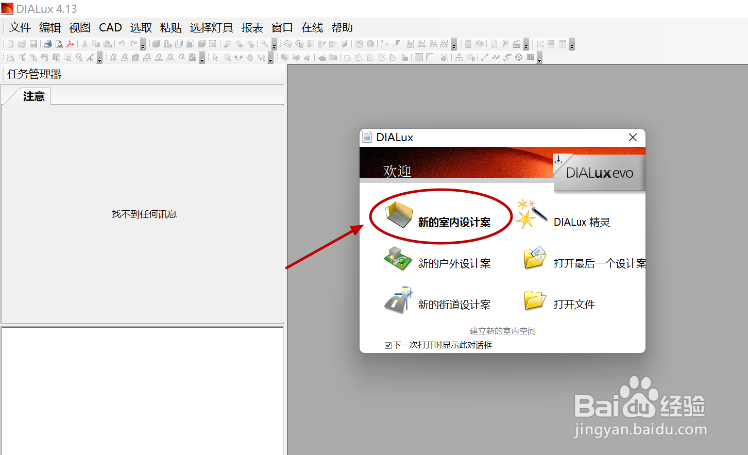The height and width of the screenshot is (455, 748).
Task: Expand toolbar overflow arrow after the Redo icon
Action: click(143, 44)
